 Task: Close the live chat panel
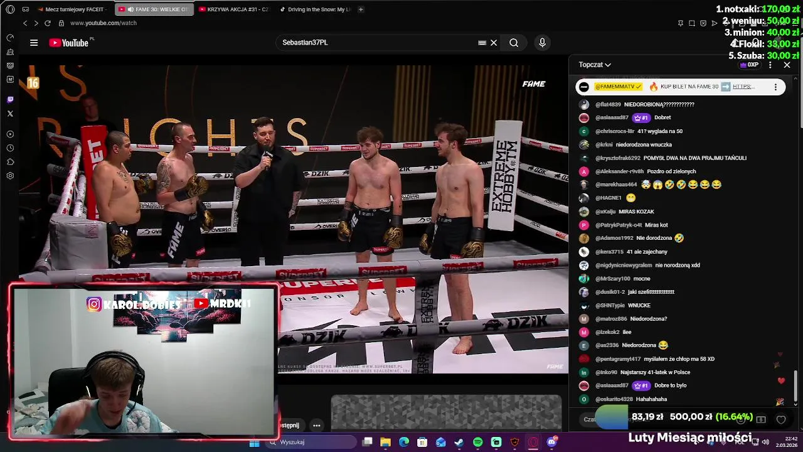coord(787,65)
